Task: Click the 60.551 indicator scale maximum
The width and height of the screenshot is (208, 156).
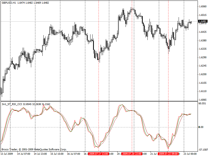Action: [x=202, y=103]
